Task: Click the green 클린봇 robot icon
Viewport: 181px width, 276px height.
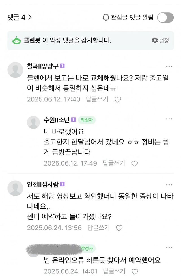Action: tap(17, 40)
